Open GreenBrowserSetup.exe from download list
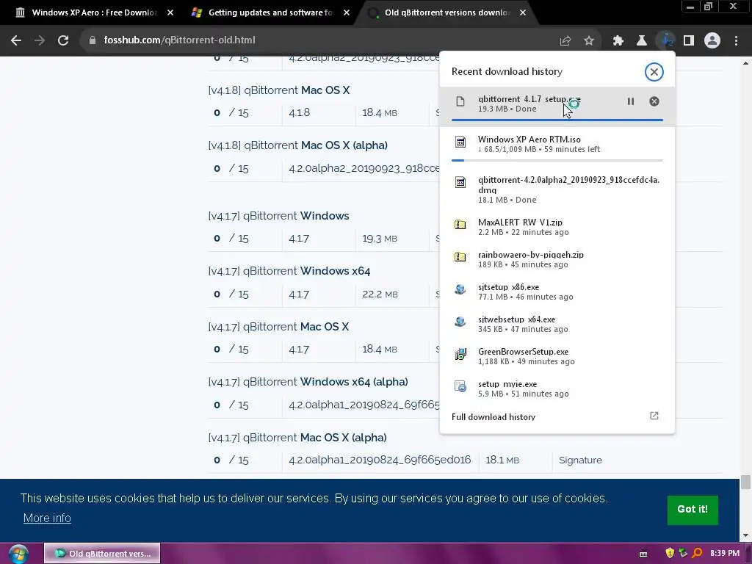 pyautogui.click(x=557, y=356)
